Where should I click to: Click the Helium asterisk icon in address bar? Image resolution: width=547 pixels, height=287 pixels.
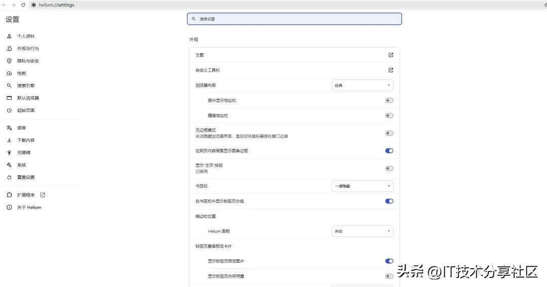(x=33, y=5)
